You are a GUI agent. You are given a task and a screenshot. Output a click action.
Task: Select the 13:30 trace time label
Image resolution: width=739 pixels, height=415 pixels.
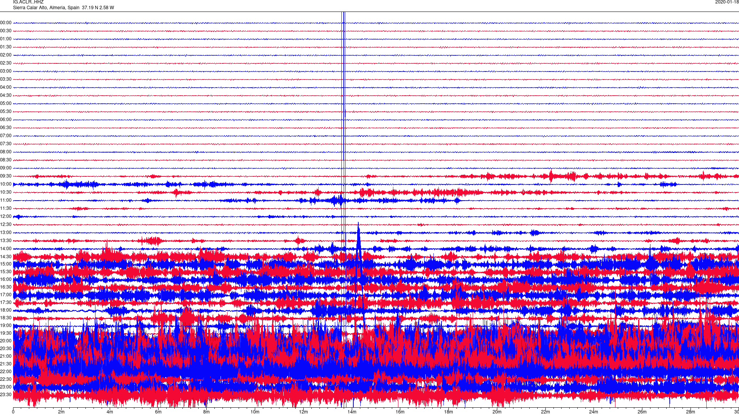coord(6,241)
